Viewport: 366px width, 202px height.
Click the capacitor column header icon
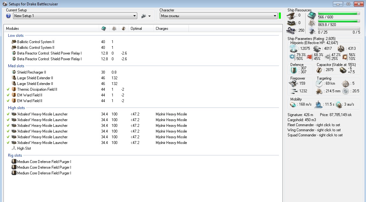click(x=124, y=29)
